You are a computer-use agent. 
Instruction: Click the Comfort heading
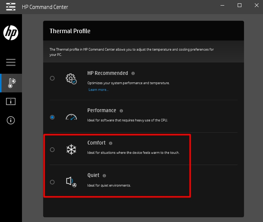pyautogui.click(x=96, y=143)
